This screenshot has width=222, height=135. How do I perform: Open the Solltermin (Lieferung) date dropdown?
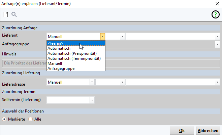tap(92, 100)
